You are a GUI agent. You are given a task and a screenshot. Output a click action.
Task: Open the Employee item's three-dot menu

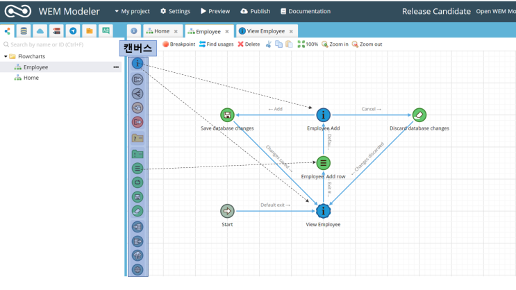[x=116, y=67]
